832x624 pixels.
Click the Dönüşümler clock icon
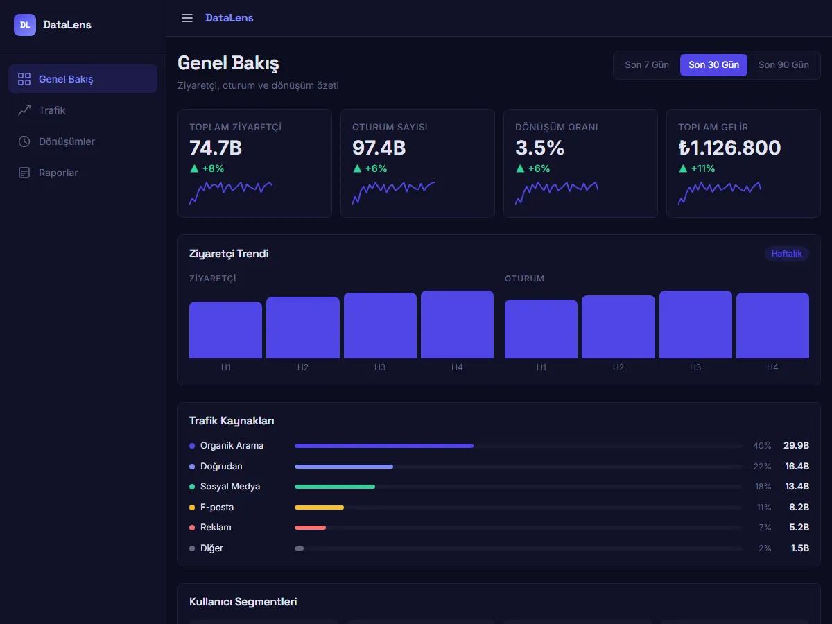tap(24, 141)
